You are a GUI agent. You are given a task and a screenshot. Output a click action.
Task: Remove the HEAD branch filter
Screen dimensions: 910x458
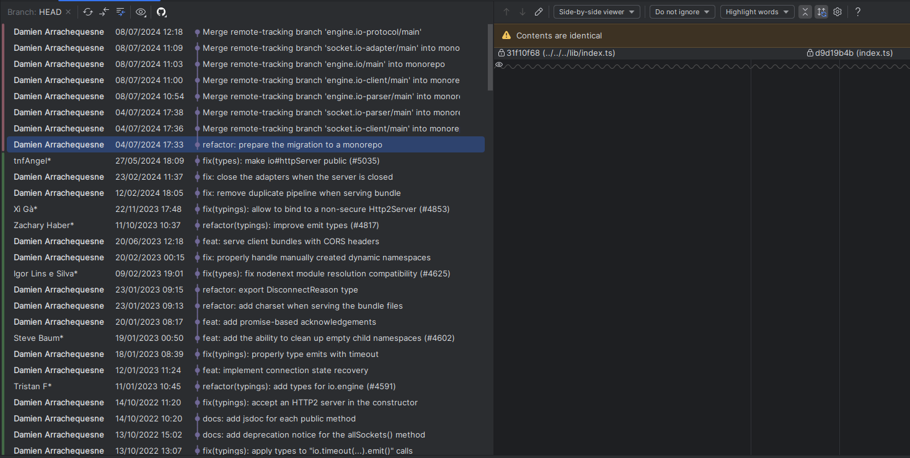pos(68,11)
